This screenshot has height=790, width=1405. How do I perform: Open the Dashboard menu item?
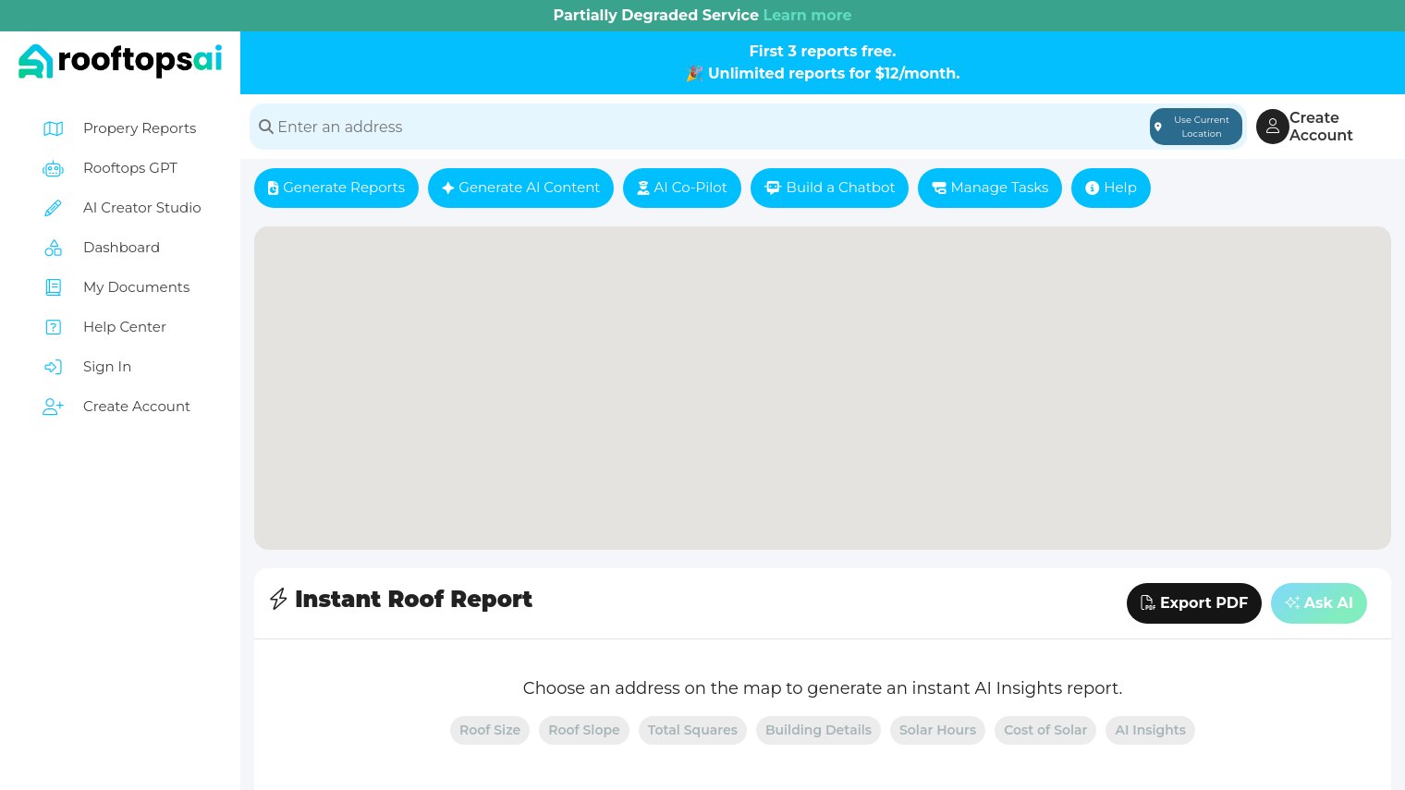pyautogui.click(x=120, y=248)
